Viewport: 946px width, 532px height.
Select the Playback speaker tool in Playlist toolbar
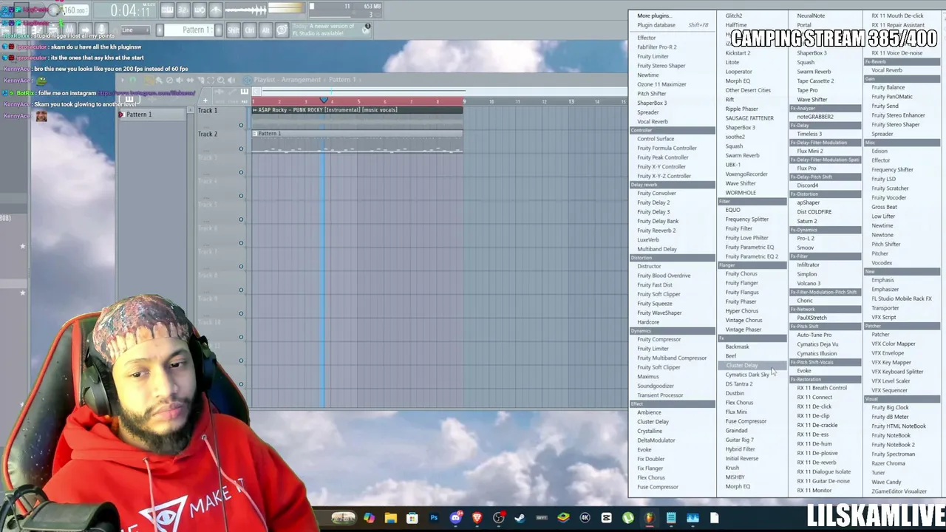click(x=231, y=80)
